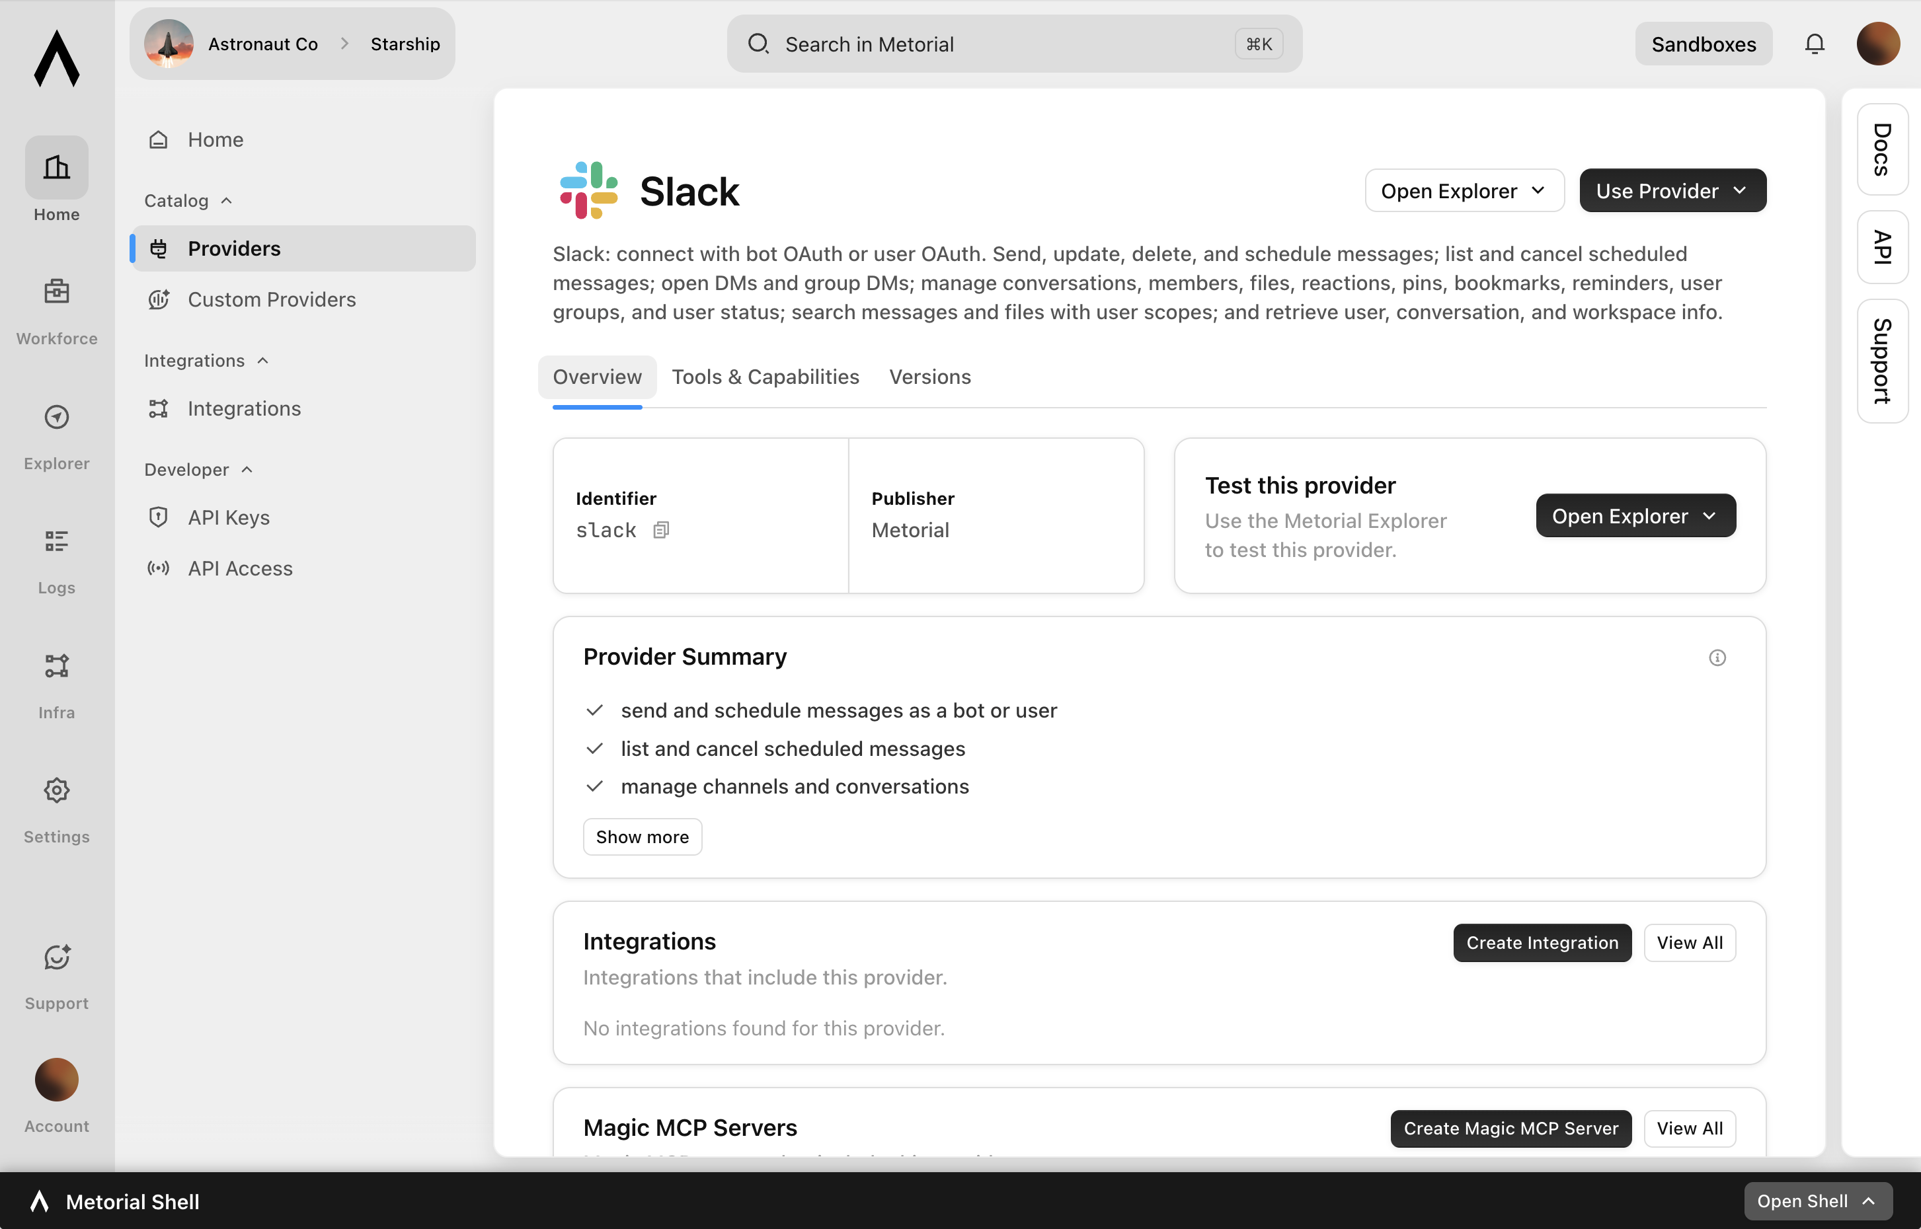Click Create Integration

click(1542, 942)
